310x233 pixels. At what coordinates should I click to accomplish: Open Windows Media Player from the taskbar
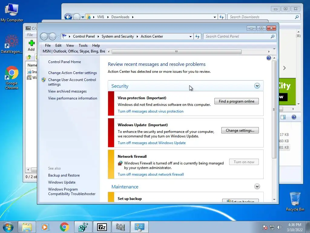tap(45, 227)
